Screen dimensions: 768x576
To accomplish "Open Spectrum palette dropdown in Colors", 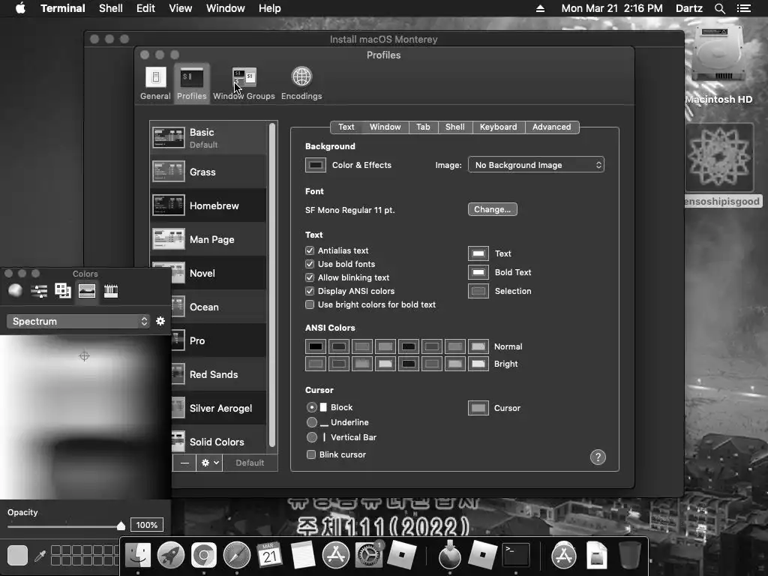I will point(78,321).
